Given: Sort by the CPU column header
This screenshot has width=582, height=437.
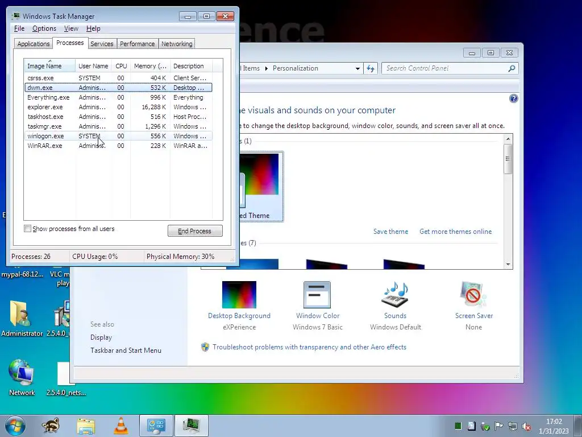Looking at the screenshot, I should (122, 66).
